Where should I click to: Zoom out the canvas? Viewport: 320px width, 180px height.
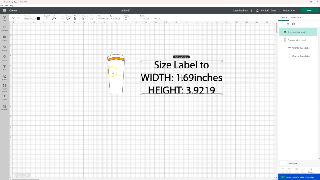tap(16, 175)
